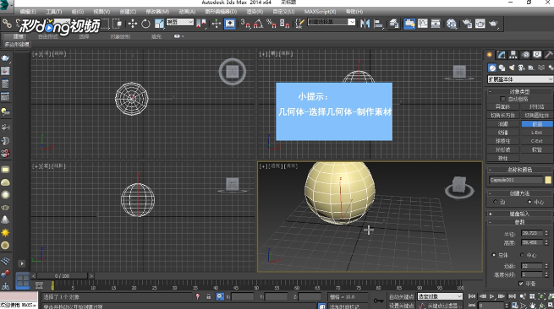Click the C-Ext object button
This screenshot has width=554, height=309.
537,141
